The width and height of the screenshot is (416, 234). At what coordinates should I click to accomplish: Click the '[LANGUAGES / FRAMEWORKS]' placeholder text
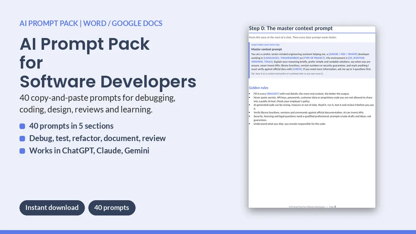[x=281, y=58]
